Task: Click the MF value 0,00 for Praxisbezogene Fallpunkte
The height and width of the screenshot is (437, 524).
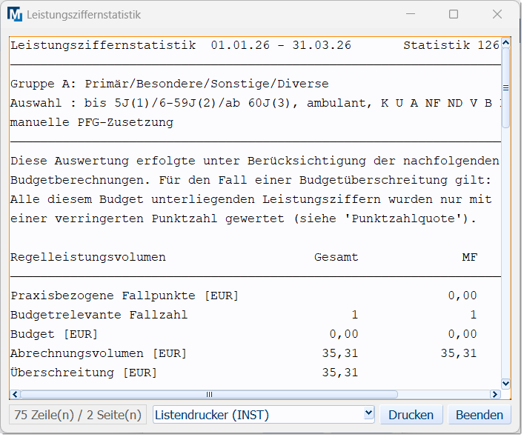Action: click(464, 297)
